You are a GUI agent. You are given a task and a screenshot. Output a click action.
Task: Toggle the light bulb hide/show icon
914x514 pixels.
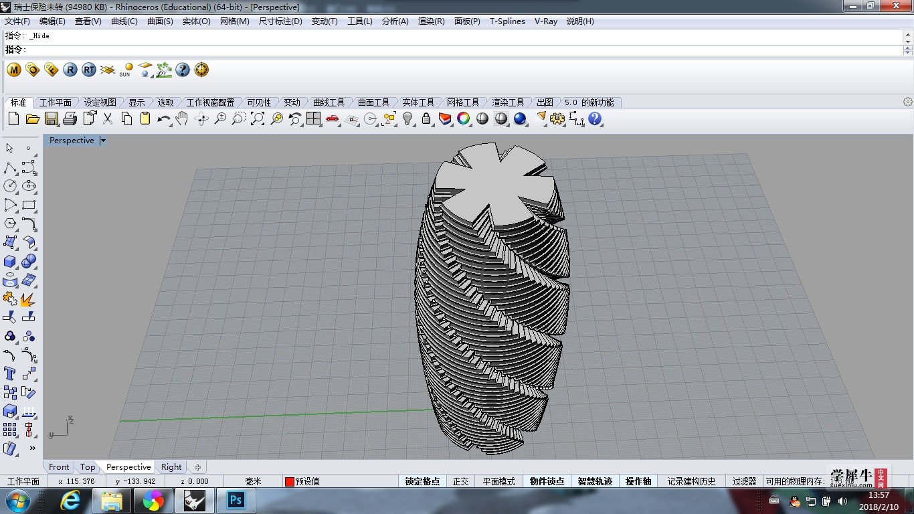(x=407, y=119)
